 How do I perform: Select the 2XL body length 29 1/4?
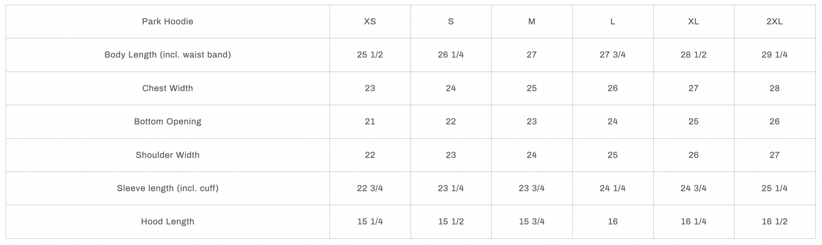[774, 55]
